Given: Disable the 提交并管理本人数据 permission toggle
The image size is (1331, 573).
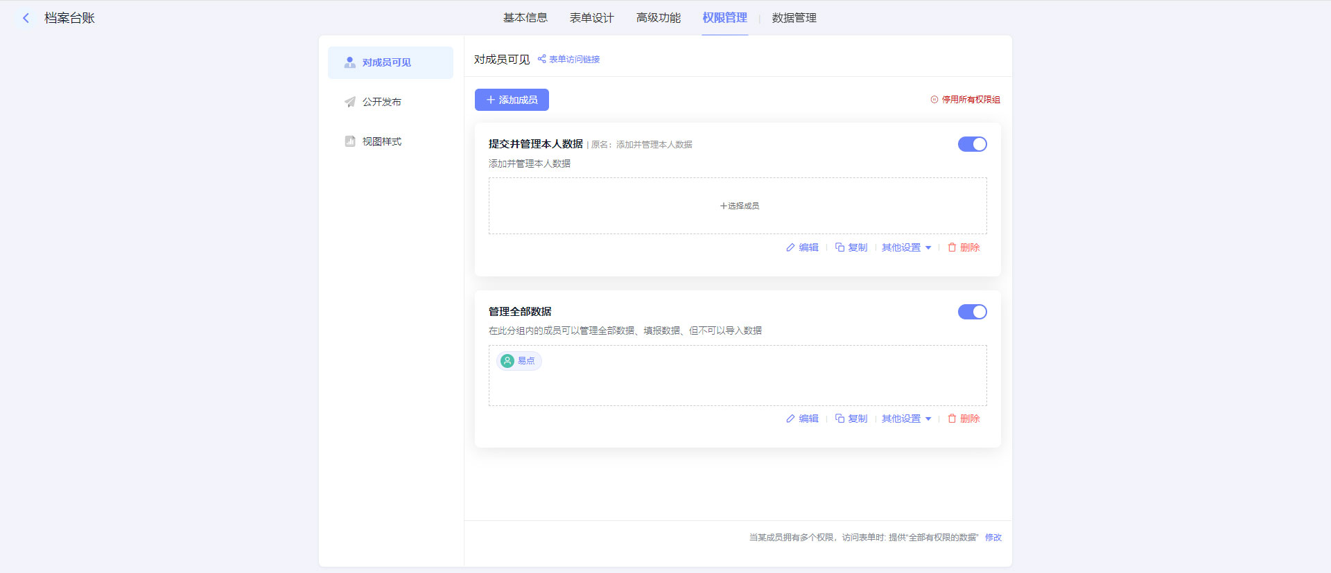Looking at the screenshot, I should point(972,144).
